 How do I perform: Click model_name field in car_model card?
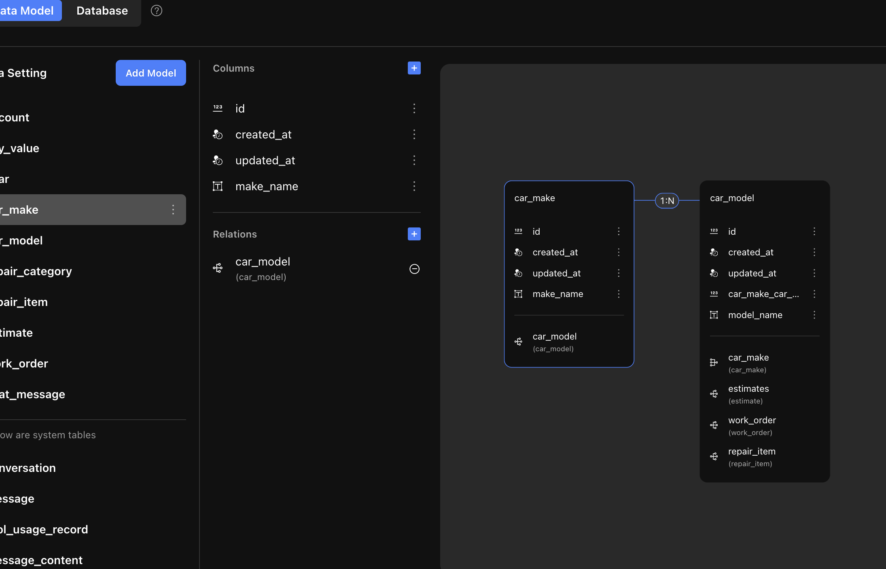755,315
